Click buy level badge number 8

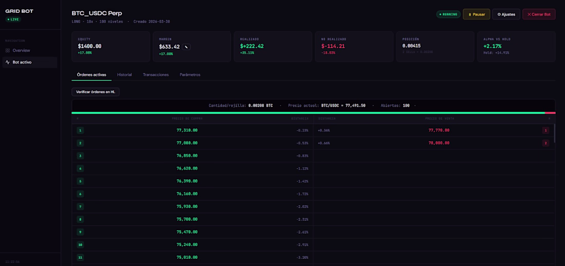[x=80, y=219]
